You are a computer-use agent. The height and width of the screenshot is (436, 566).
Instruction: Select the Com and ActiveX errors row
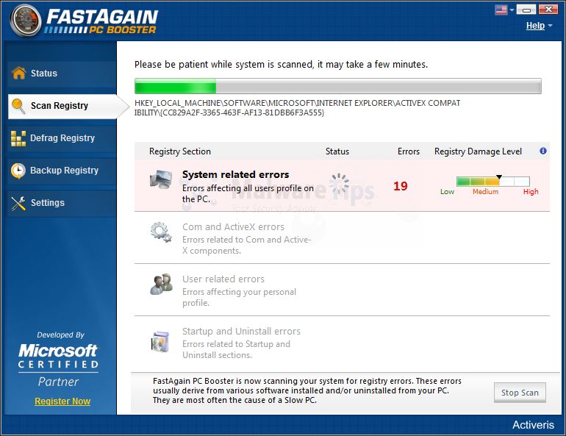[x=342, y=237]
